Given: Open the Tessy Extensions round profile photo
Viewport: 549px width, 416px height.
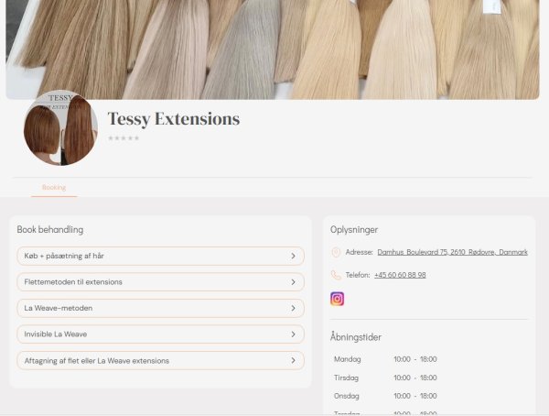Looking at the screenshot, I should [60, 127].
